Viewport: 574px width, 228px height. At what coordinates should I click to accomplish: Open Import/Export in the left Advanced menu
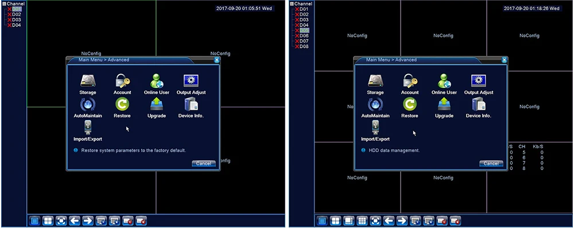[87, 131]
